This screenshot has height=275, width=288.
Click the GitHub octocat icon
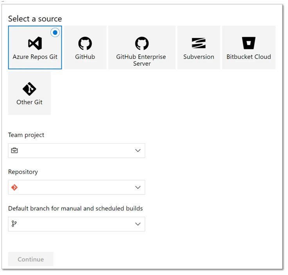click(x=85, y=43)
